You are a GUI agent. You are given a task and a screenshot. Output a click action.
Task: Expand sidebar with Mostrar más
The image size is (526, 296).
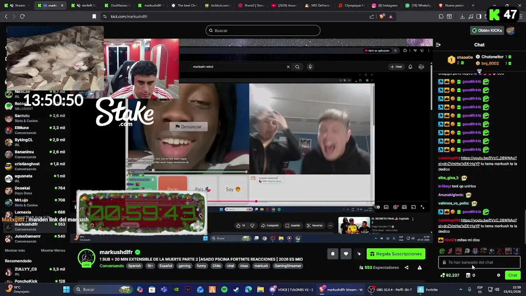tap(15, 250)
